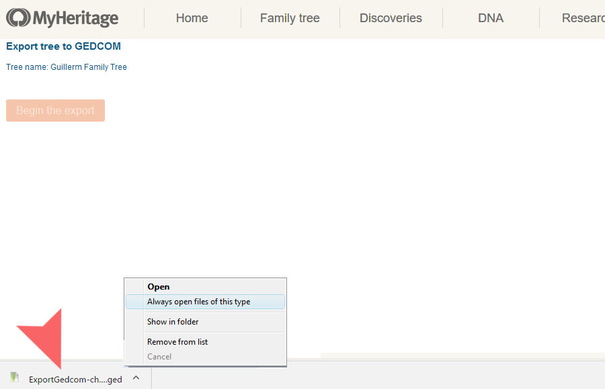Select Remove from list
The height and width of the screenshot is (389, 605).
pos(205,341)
